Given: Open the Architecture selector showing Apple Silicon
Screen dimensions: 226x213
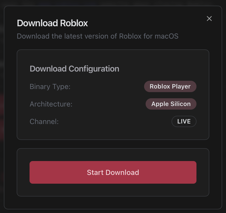Looking at the screenshot, I should click(x=171, y=104).
